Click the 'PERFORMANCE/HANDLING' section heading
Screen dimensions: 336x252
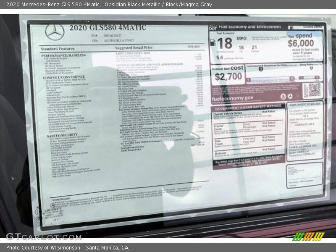pyautogui.click(x=64, y=55)
